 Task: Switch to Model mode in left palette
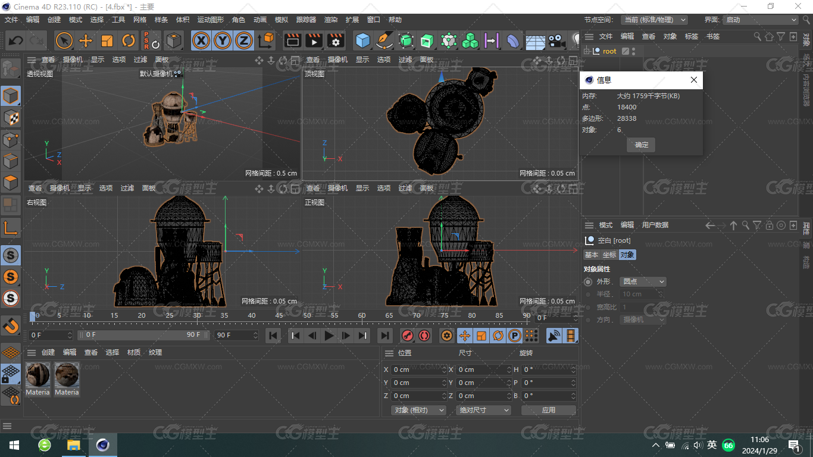[x=11, y=96]
